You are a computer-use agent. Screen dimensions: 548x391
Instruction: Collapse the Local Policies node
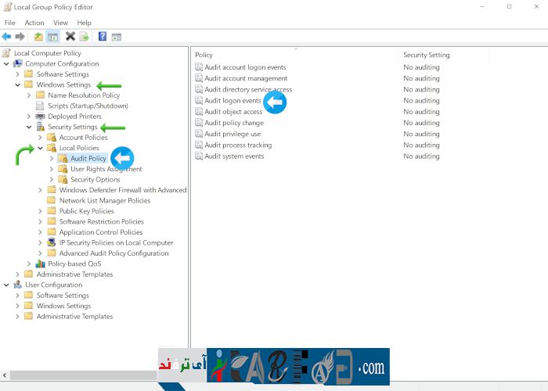coord(41,148)
